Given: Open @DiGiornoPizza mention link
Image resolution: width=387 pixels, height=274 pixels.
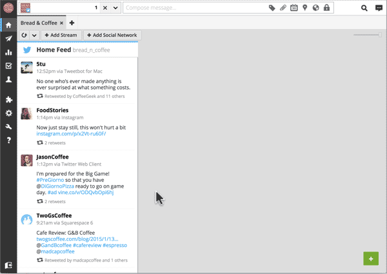Looking at the screenshot, I should (57, 186).
